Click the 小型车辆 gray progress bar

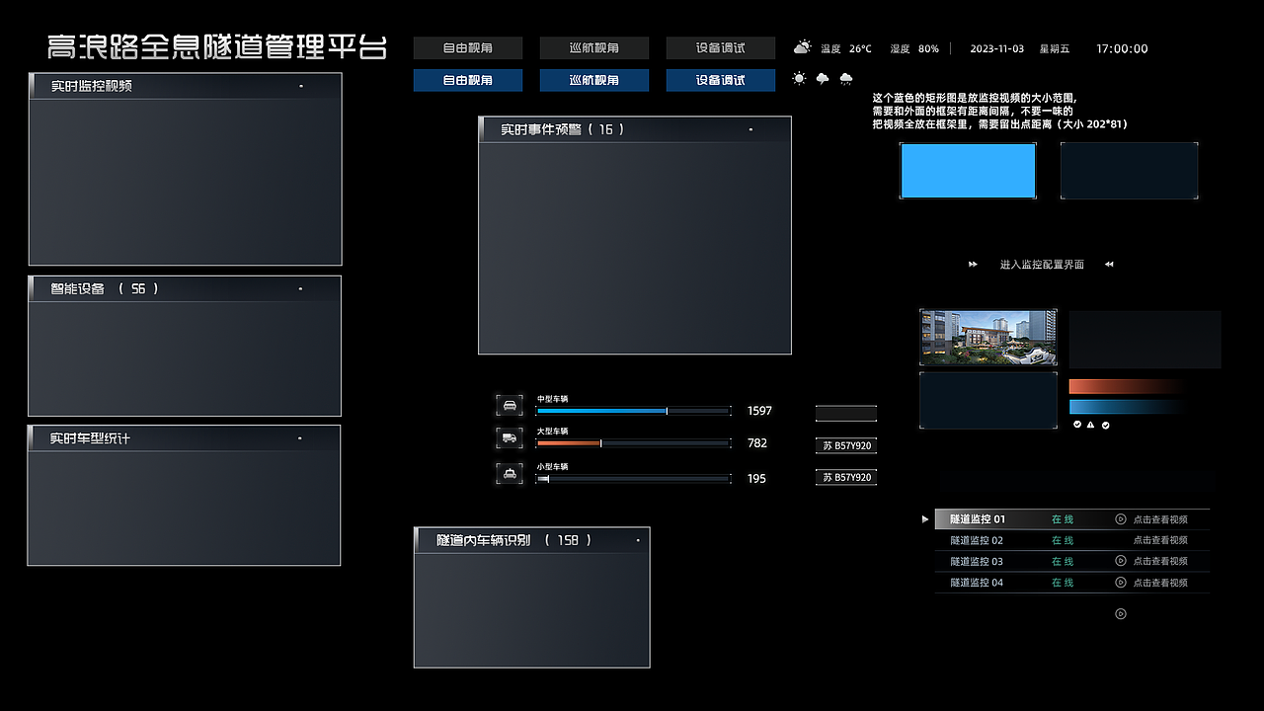(633, 479)
